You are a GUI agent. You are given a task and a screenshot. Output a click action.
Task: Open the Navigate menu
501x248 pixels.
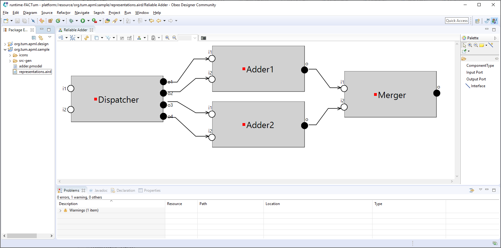(x=82, y=13)
